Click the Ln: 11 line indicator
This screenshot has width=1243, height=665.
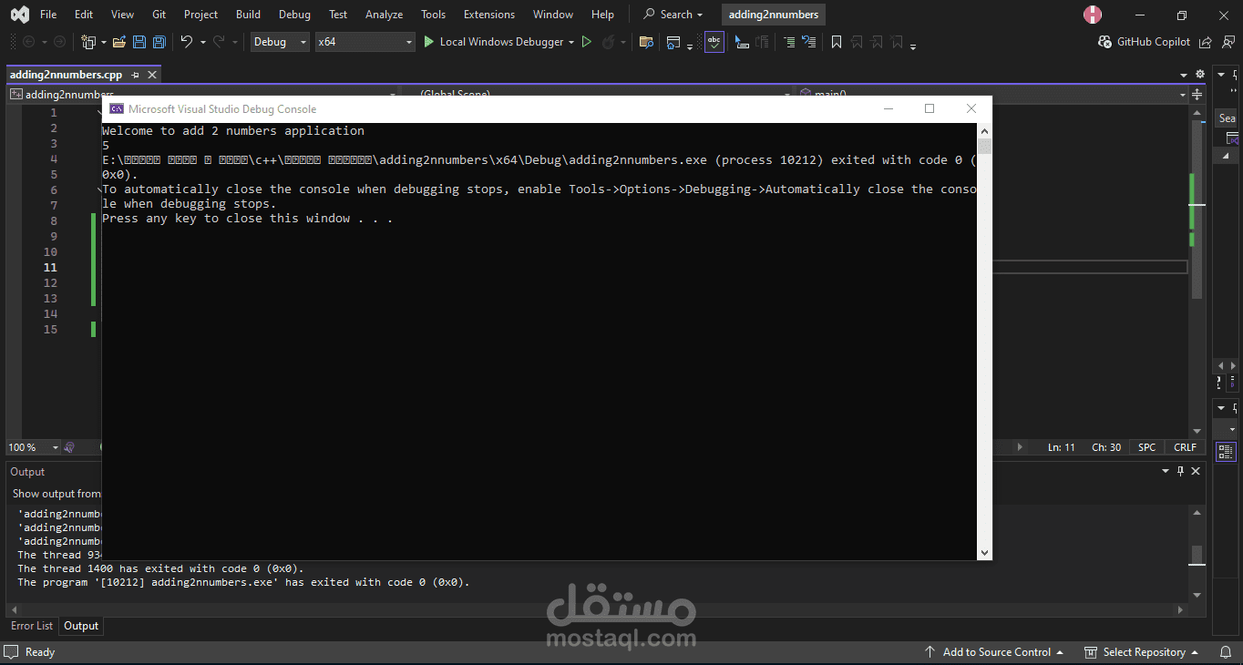[x=1062, y=447]
